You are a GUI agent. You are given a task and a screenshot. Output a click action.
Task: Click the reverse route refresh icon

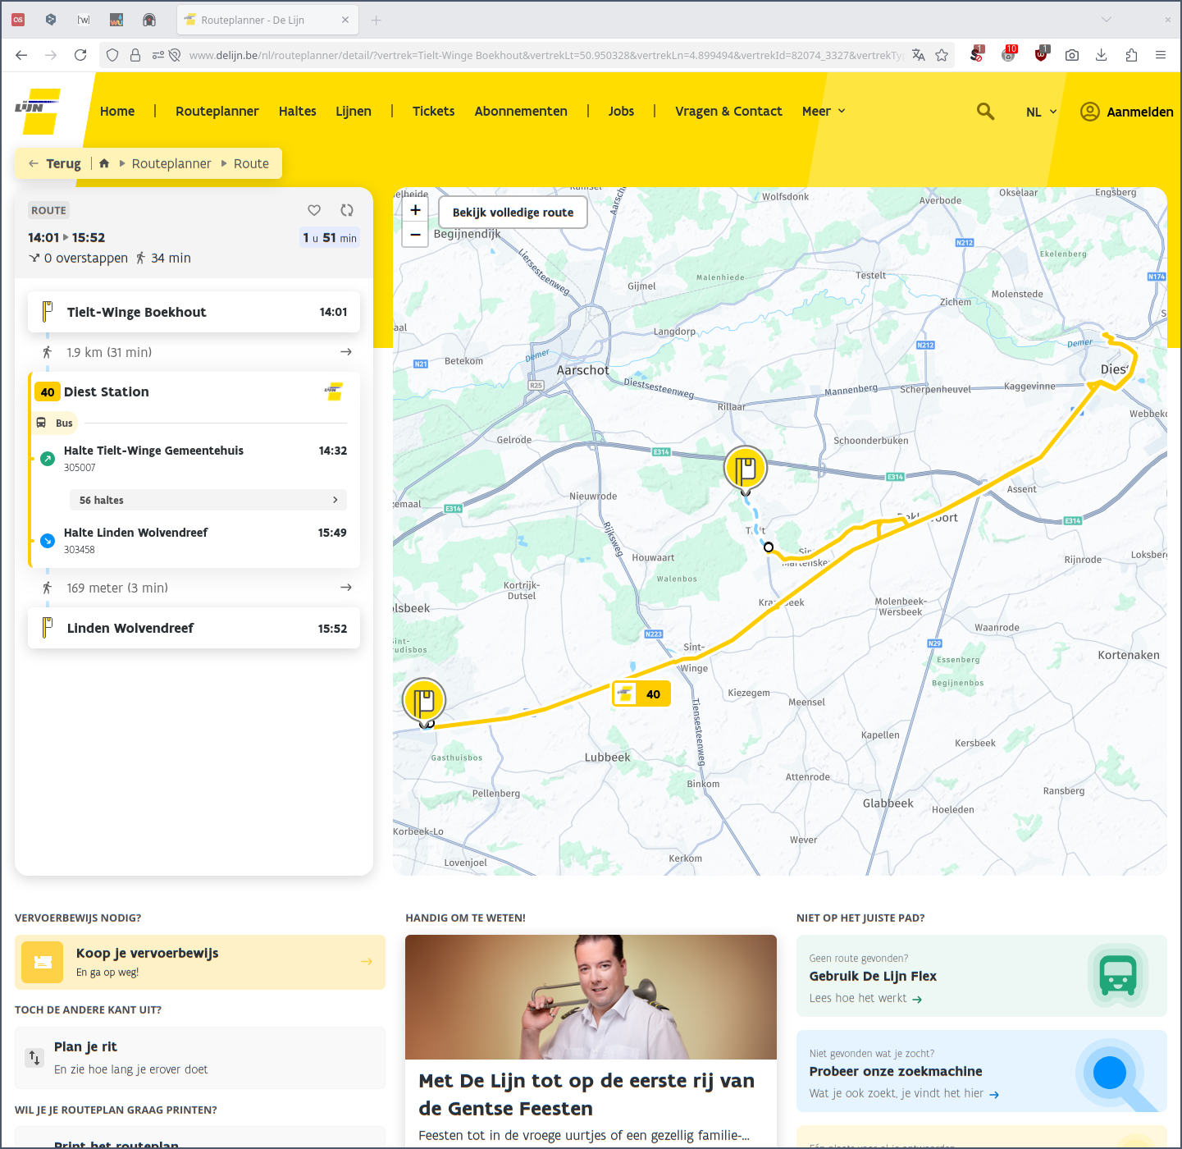click(x=347, y=210)
